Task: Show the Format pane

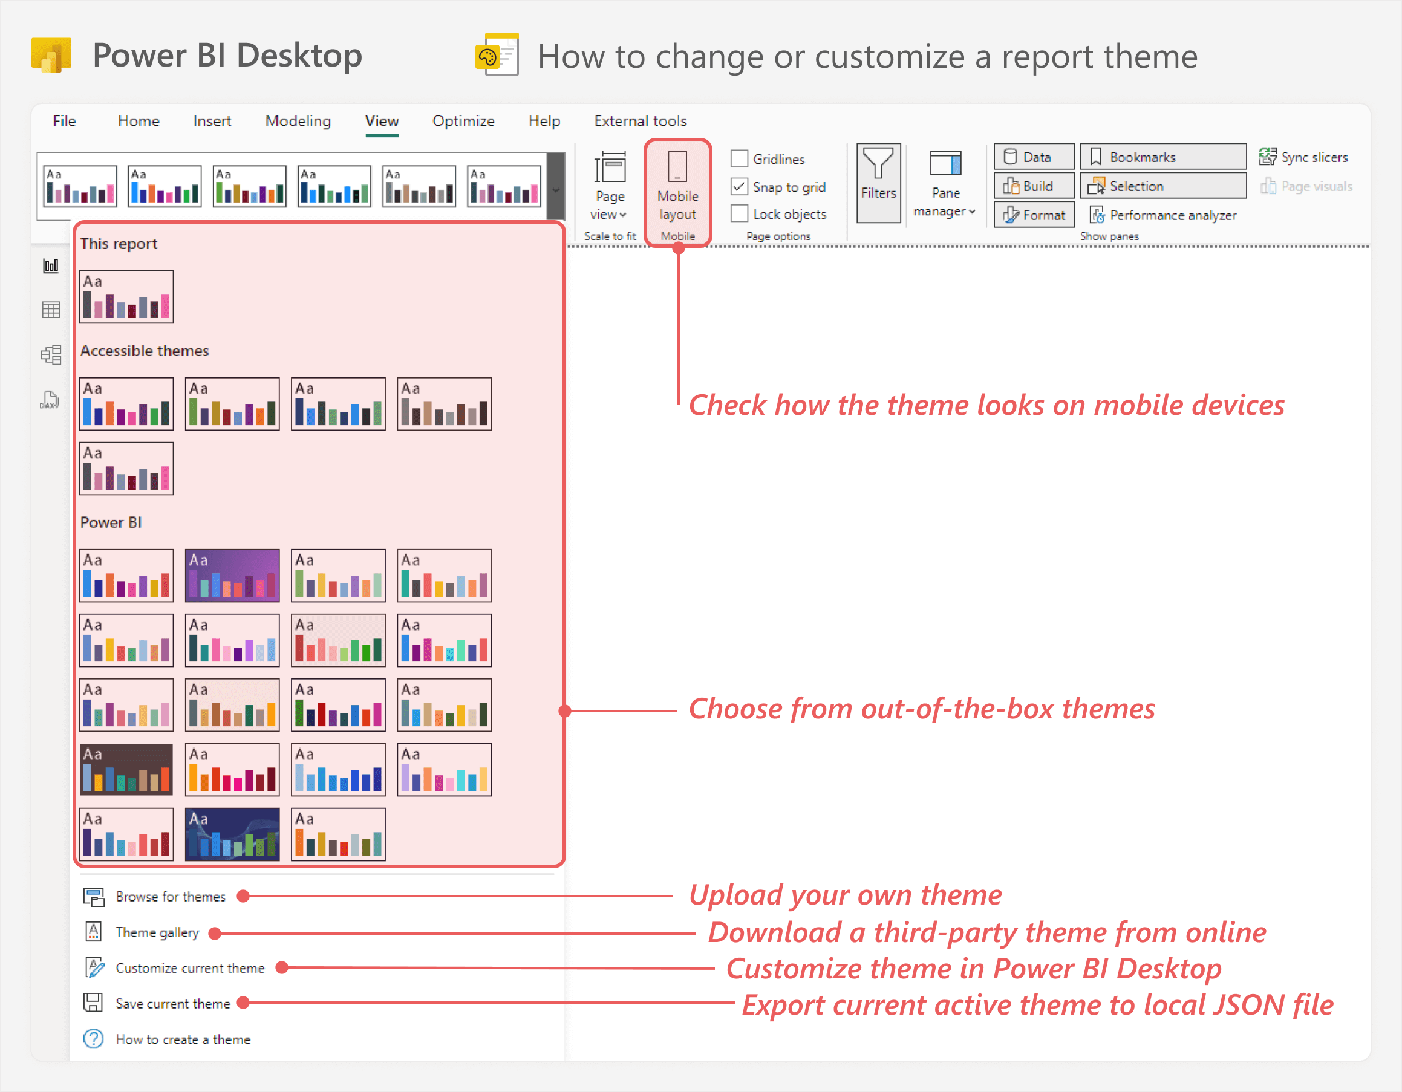Action: [x=1034, y=214]
